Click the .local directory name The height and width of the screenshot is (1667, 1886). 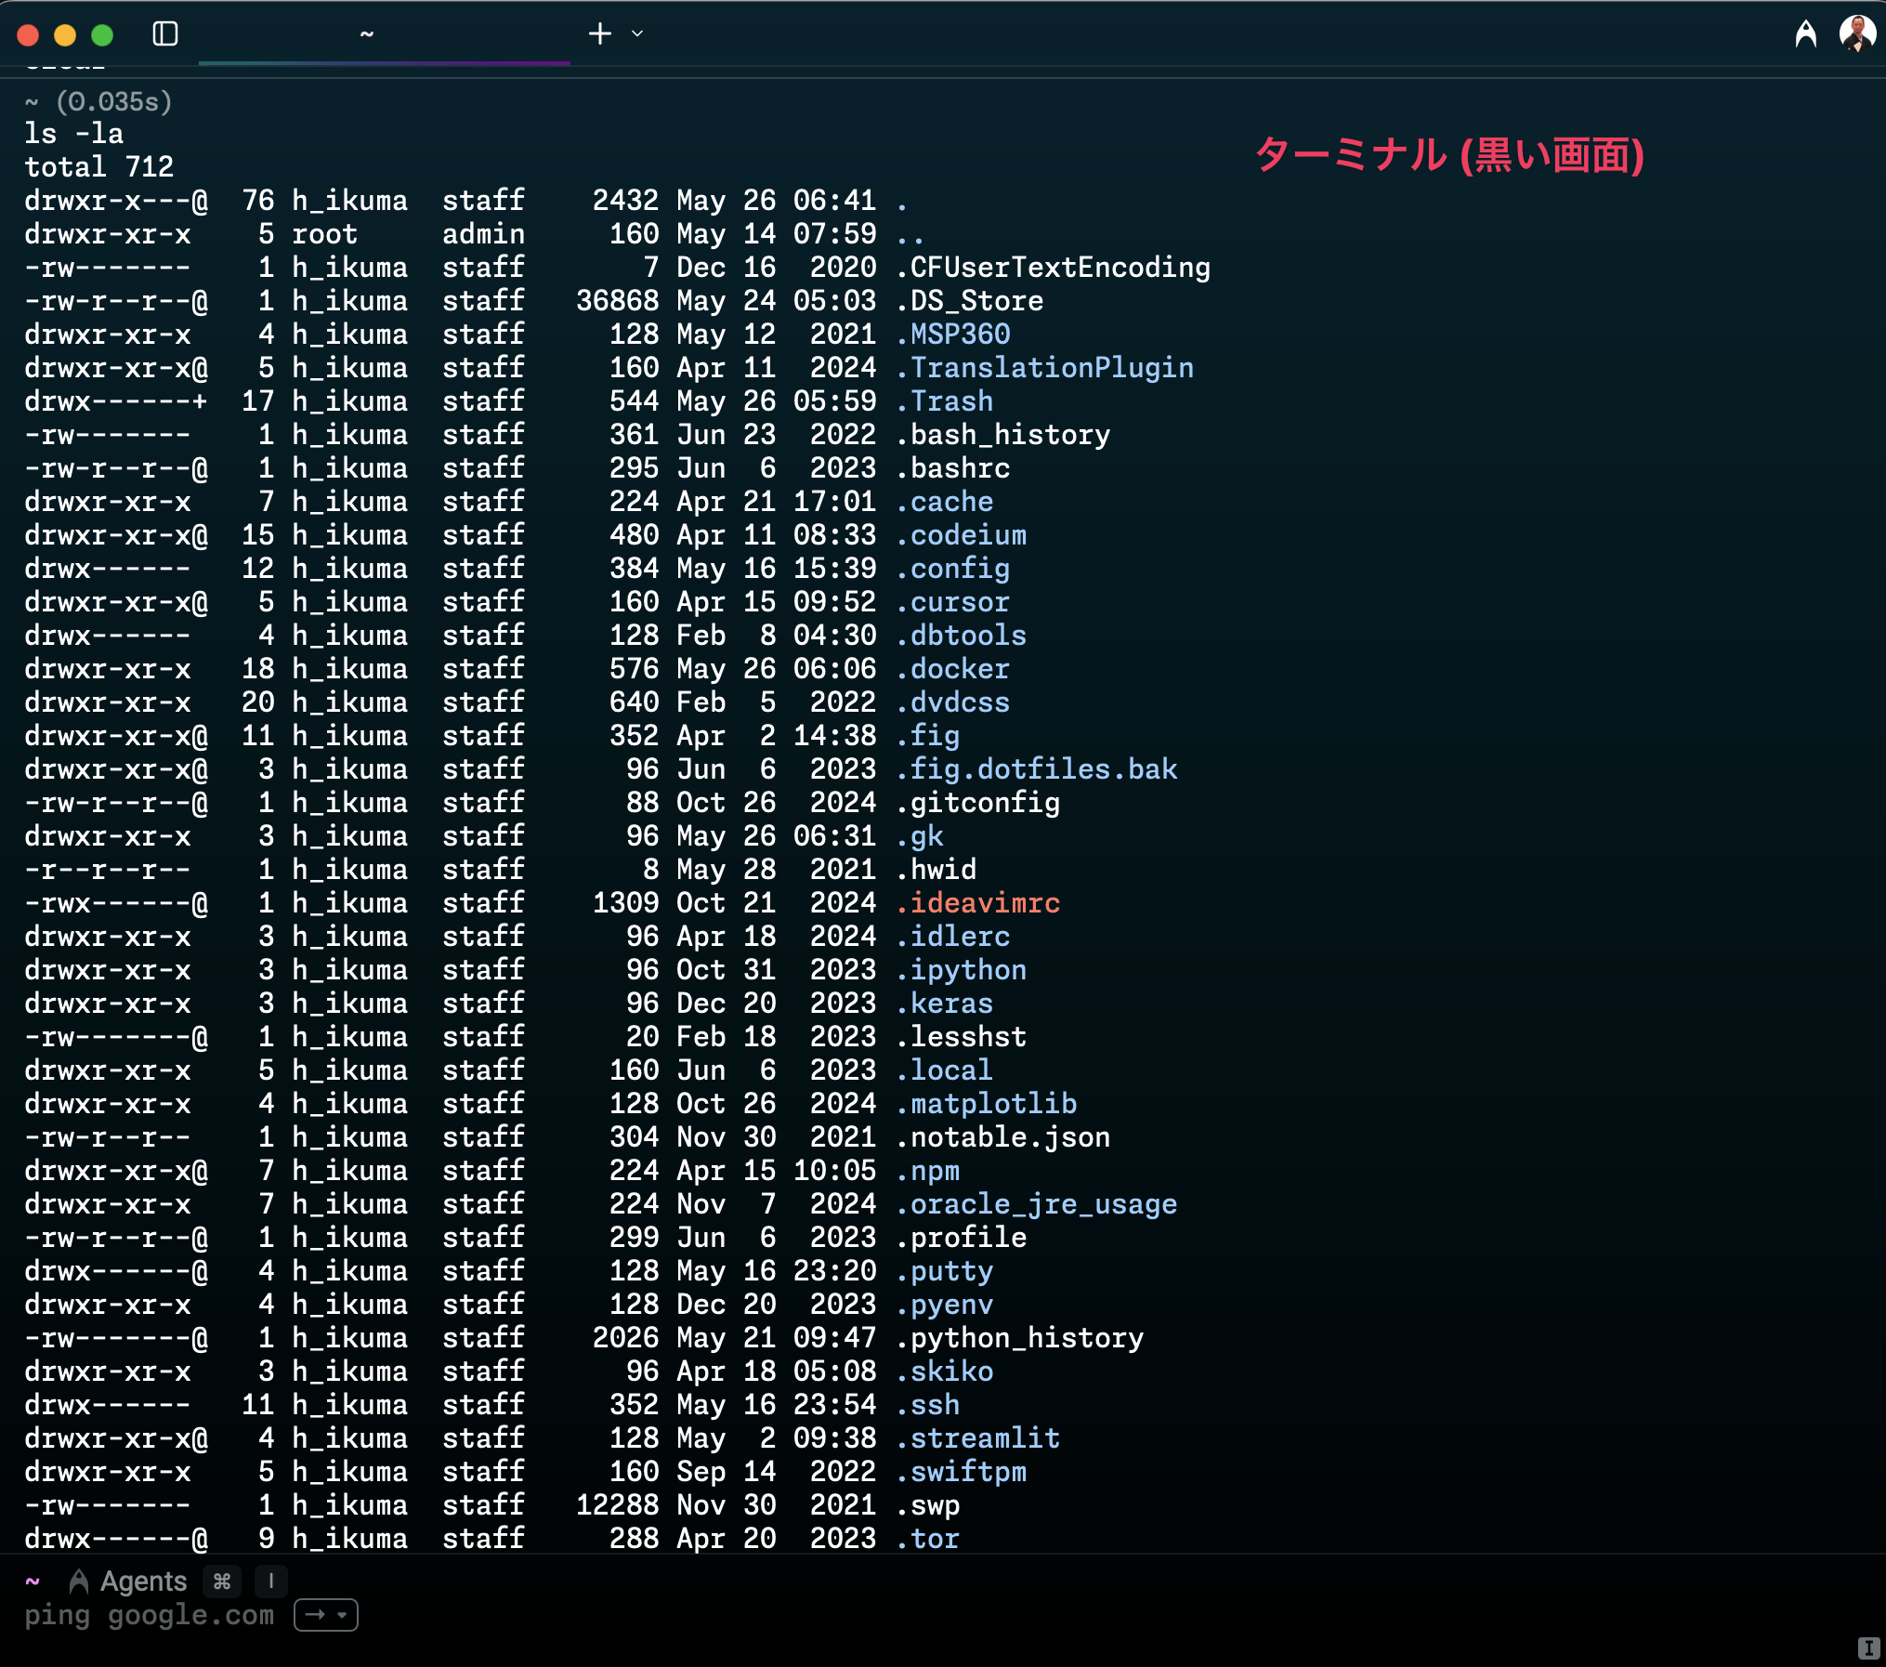click(944, 1070)
